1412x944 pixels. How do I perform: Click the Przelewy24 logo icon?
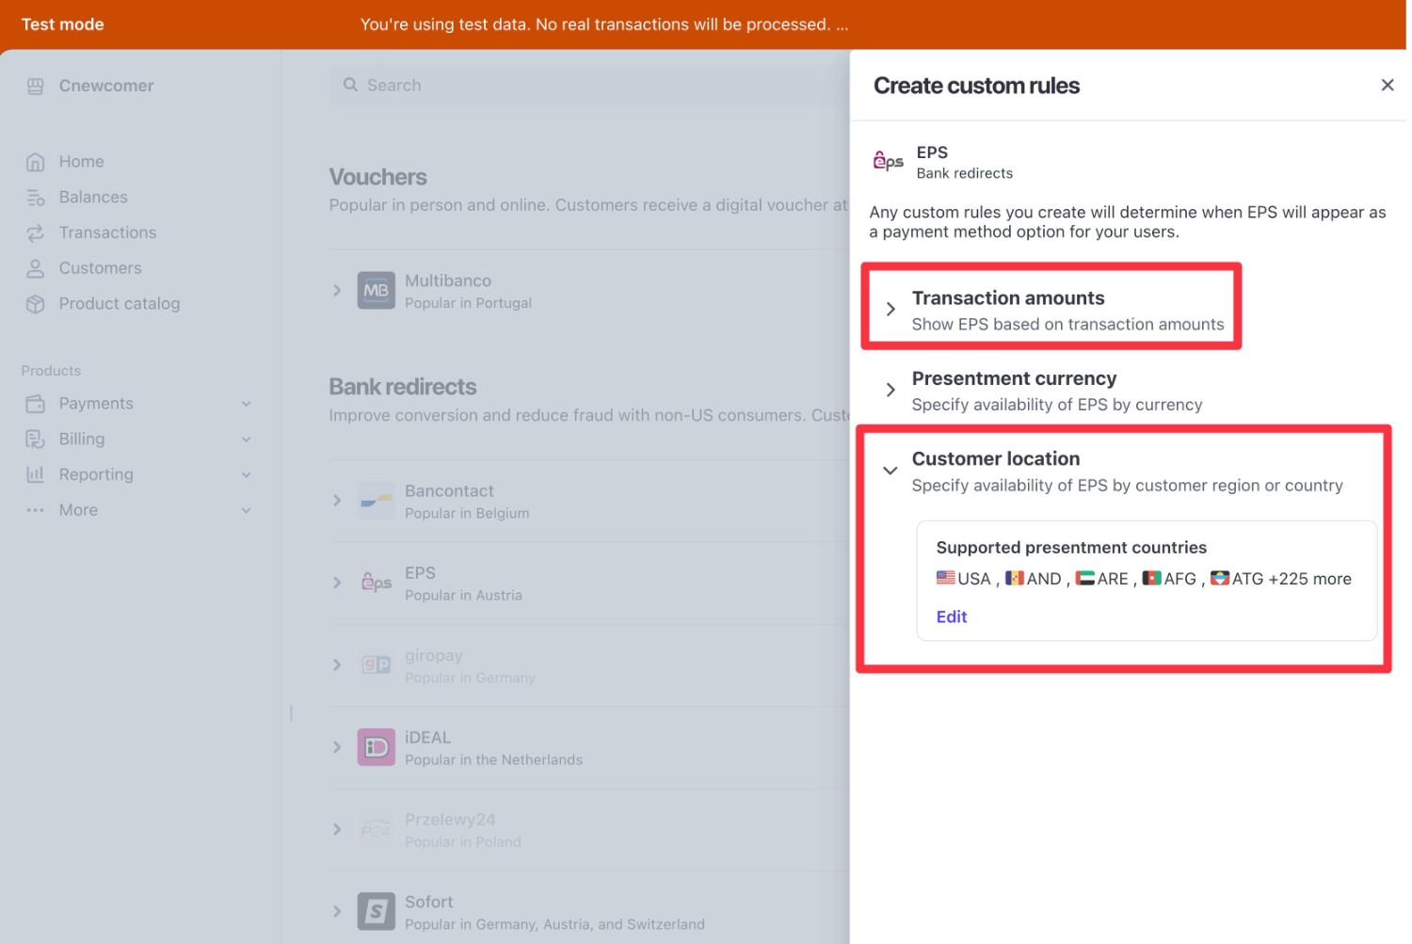(377, 829)
